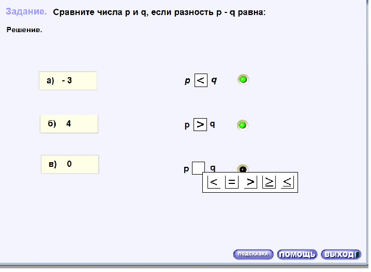Image resolution: width=371 pixels, height=272 pixels.
Task: Choose the greater-than sign in the popup
Action: pos(250,182)
